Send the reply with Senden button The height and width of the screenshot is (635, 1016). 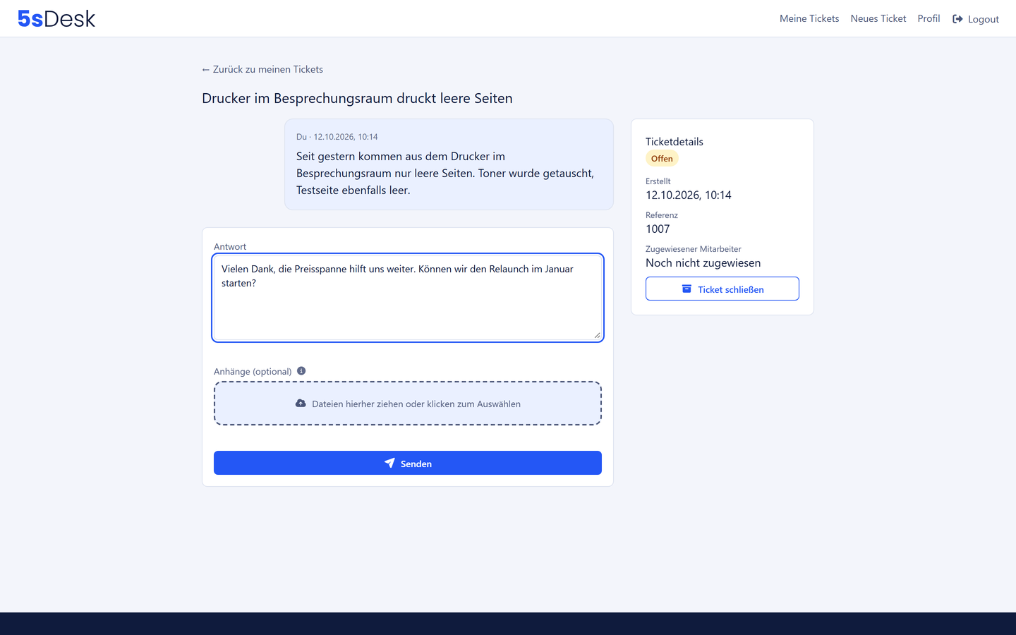coord(408,463)
